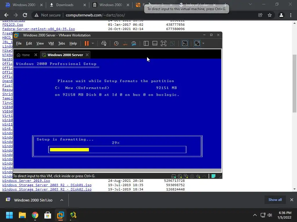Click VMware Workstation taskbar icon

pos(61,215)
